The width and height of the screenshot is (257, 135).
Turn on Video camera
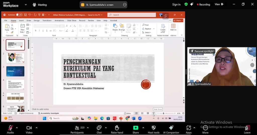click(29, 128)
